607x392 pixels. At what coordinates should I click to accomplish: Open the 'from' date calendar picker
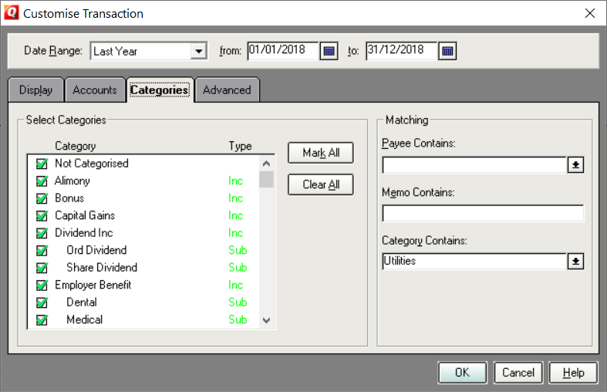[x=329, y=52]
